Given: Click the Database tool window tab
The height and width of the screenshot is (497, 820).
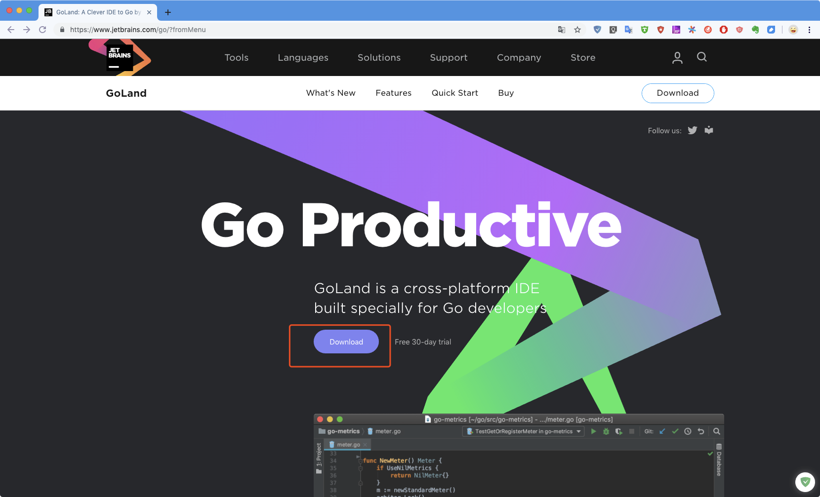Looking at the screenshot, I should pos(719,460).
